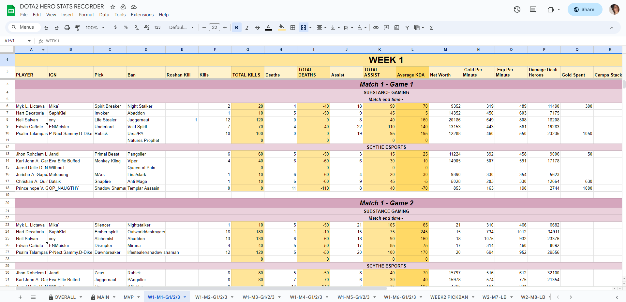
Task: Click the move-to-folder icon beside the title
Action: click(123, 7)
